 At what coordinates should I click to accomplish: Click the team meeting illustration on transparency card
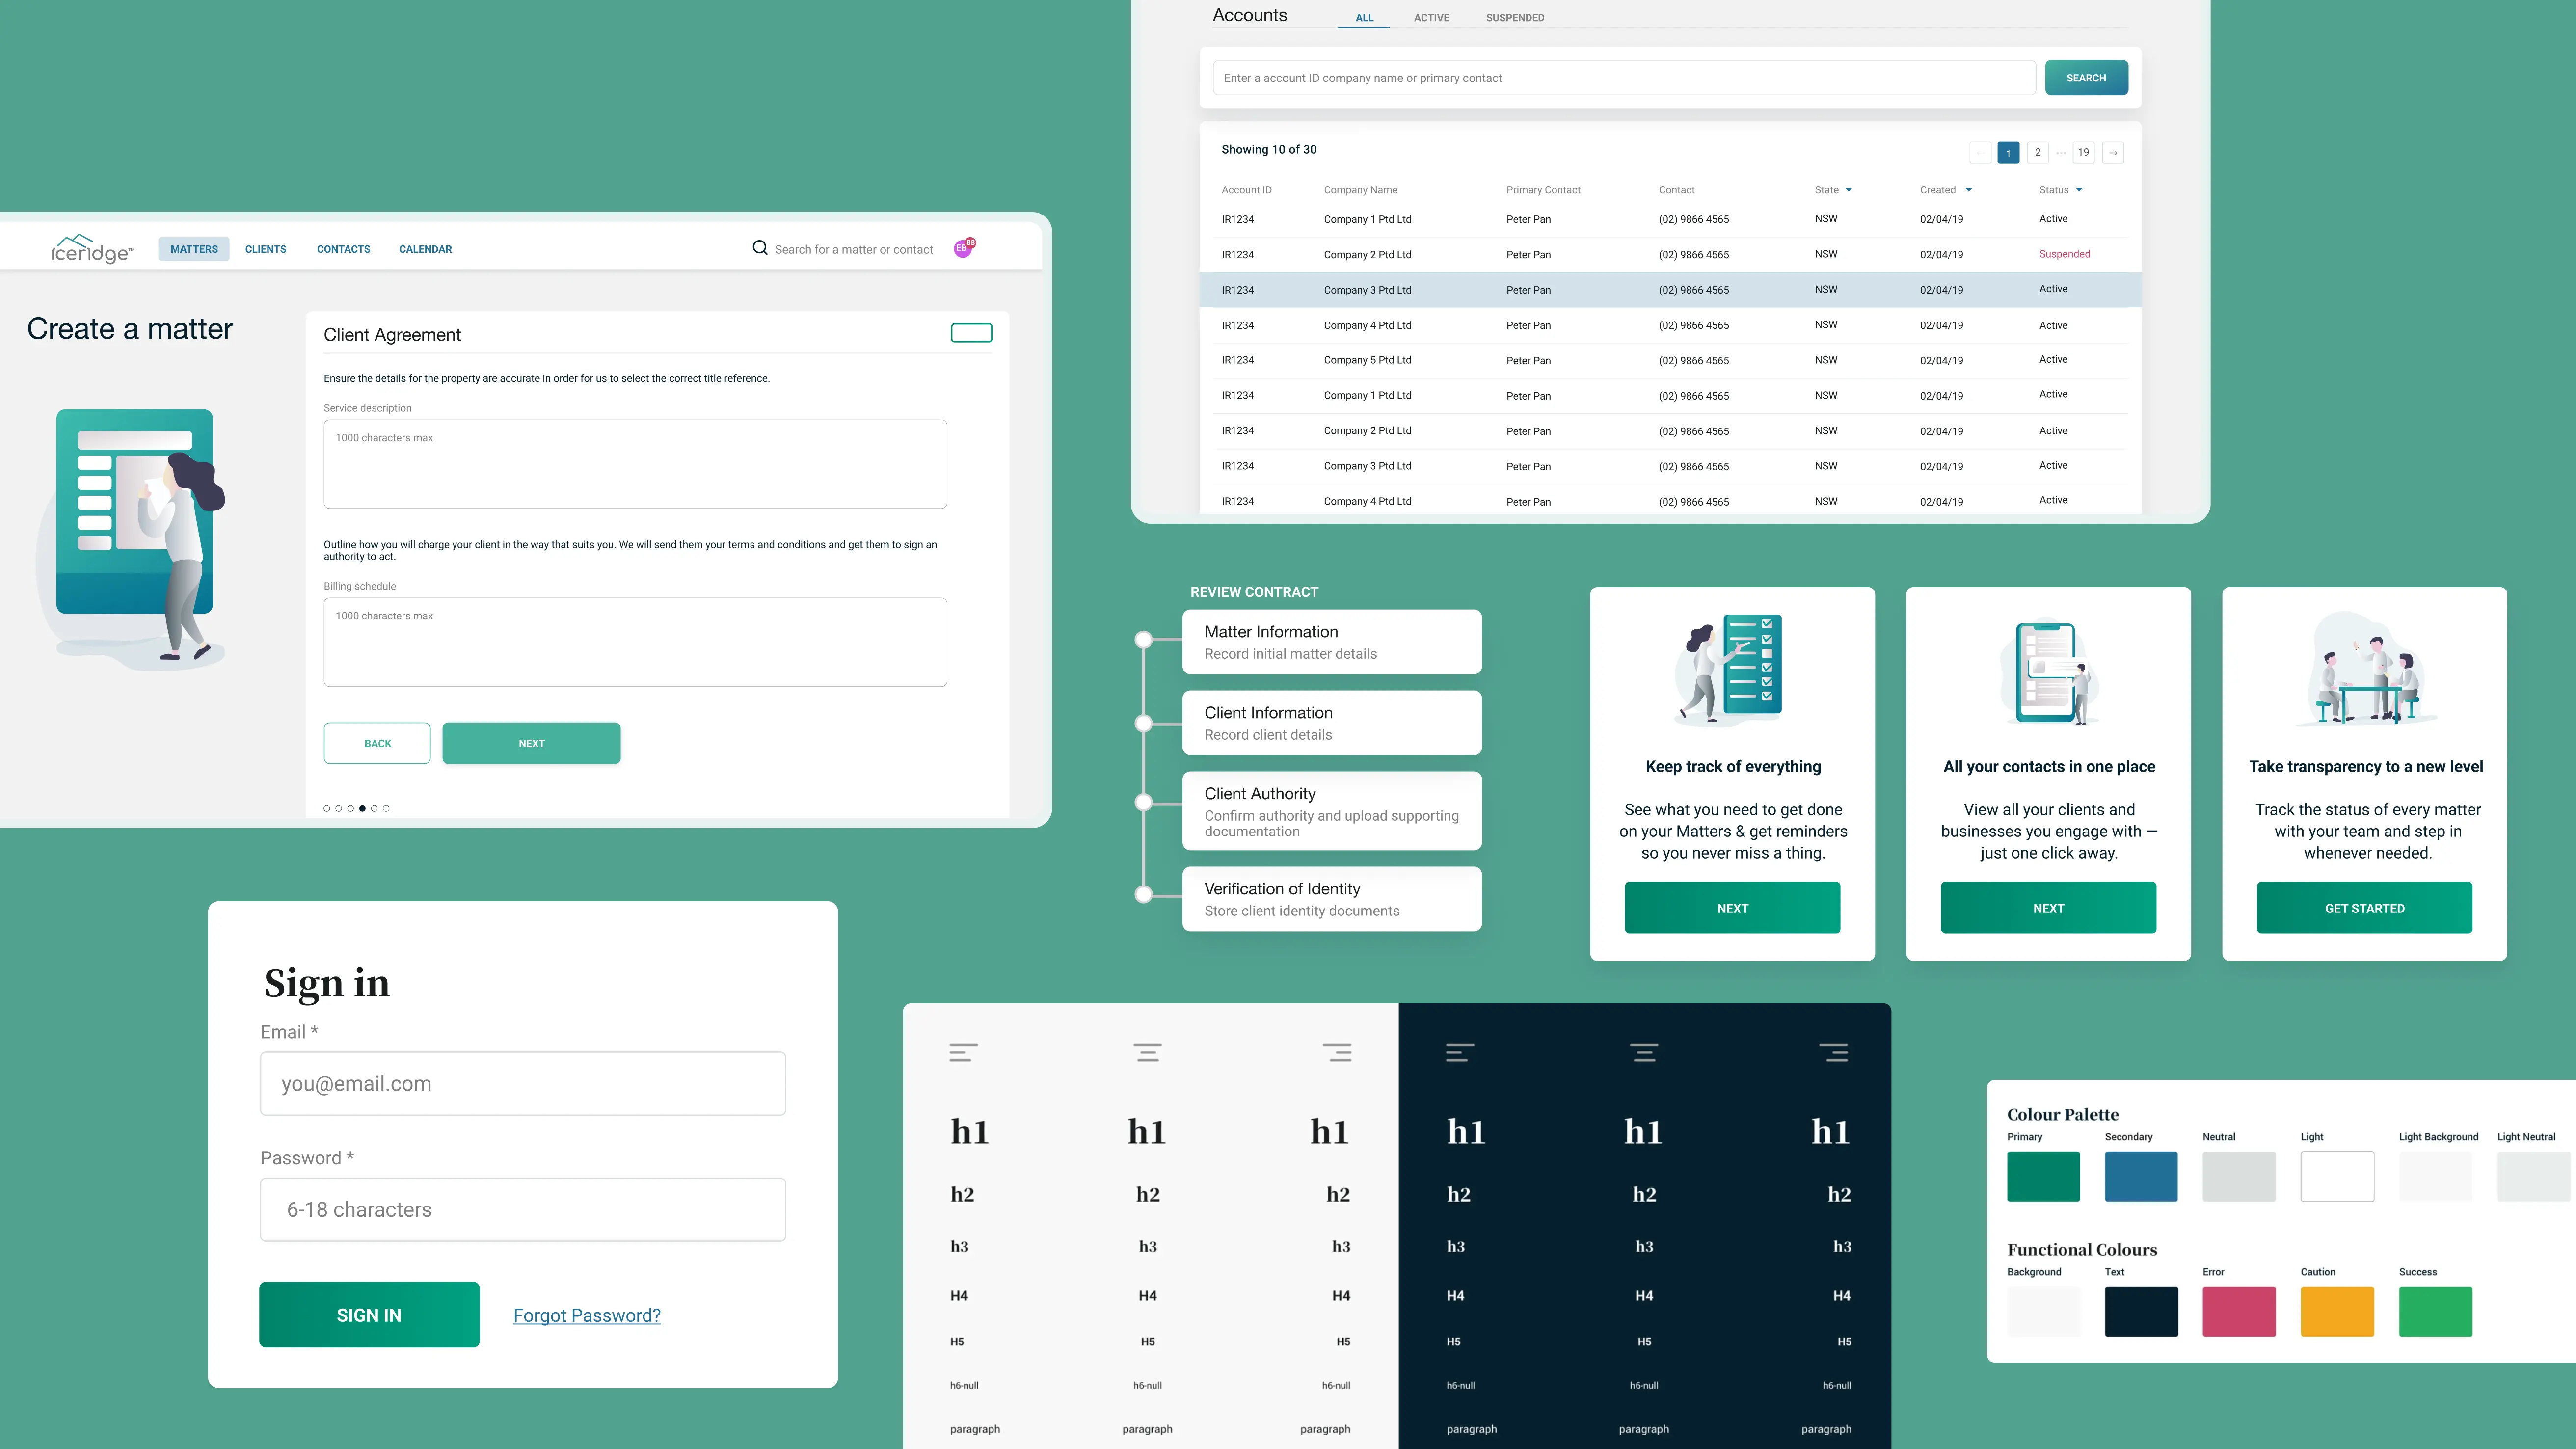point(2366,668)
